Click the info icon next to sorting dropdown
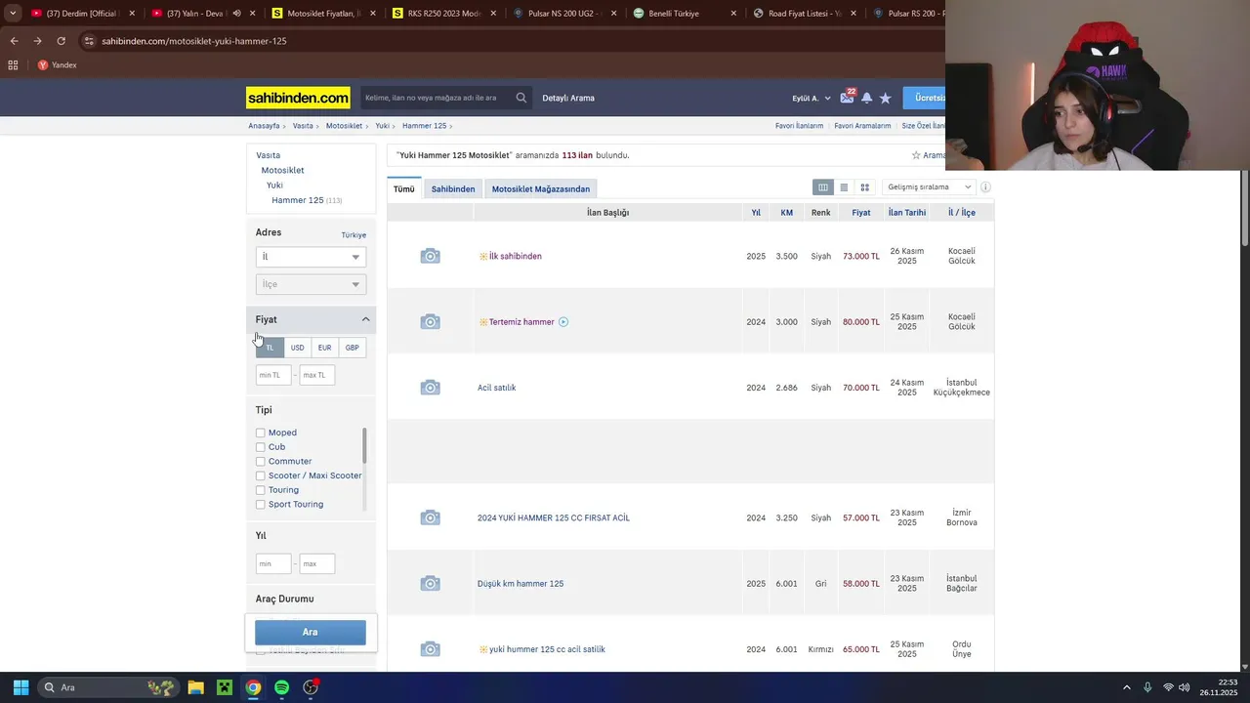The width and height of the screenshot is (1250, 703). pos(985,187)
